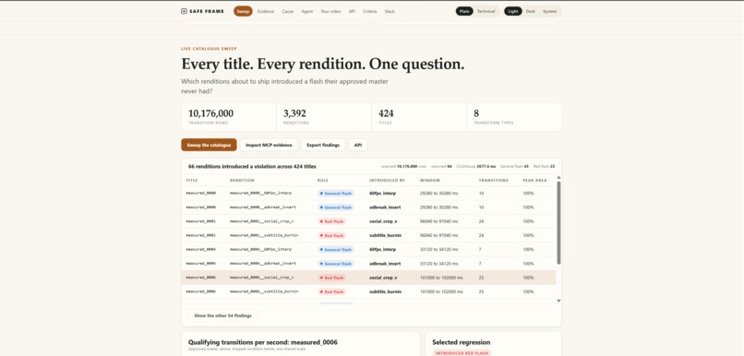
Task: Click the PEAK AREA column header
Action: pyautogui.click(x=534, y=181)
